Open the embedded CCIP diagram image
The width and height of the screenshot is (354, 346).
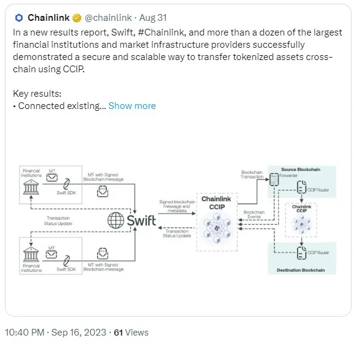178,220
